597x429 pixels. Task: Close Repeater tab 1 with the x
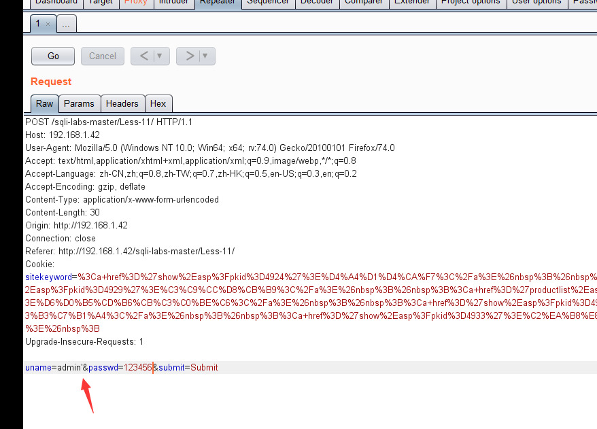pos(48,24)
